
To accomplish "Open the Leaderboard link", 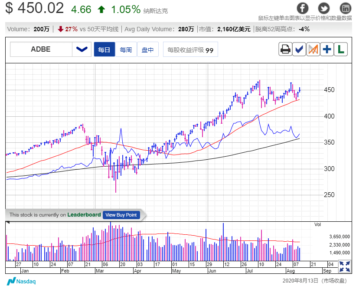I will click(x=84, y=215).
